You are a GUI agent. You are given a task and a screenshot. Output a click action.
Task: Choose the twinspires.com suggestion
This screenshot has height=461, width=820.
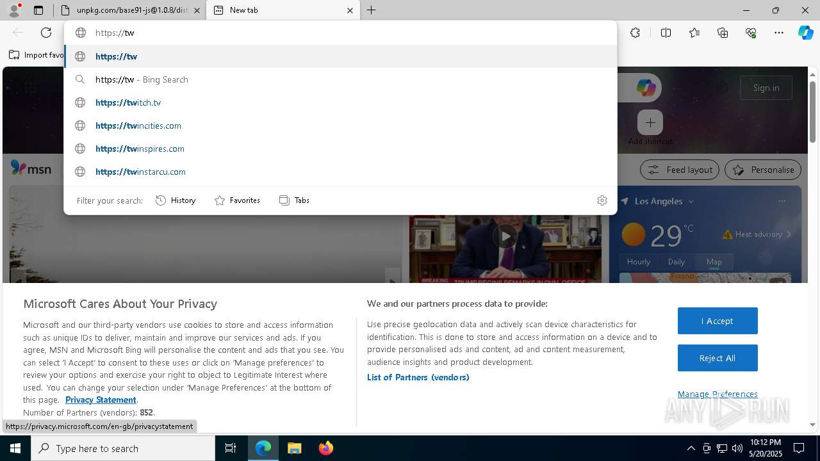click(x=340, y=149)
